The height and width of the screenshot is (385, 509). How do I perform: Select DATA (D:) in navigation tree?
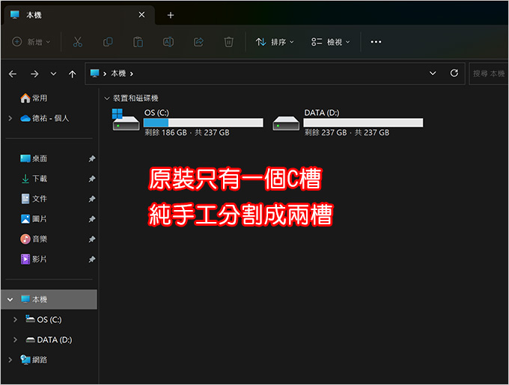tap(49, 339)
